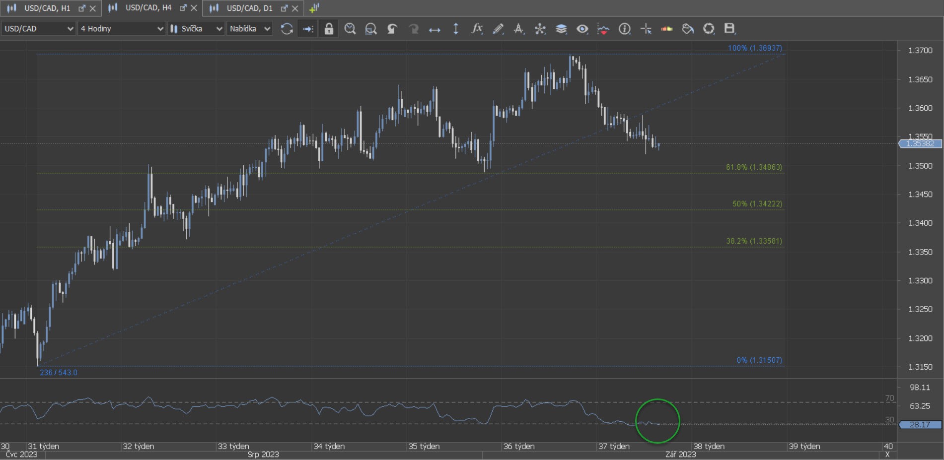Click the save chart floppy icon

(729, 29)
